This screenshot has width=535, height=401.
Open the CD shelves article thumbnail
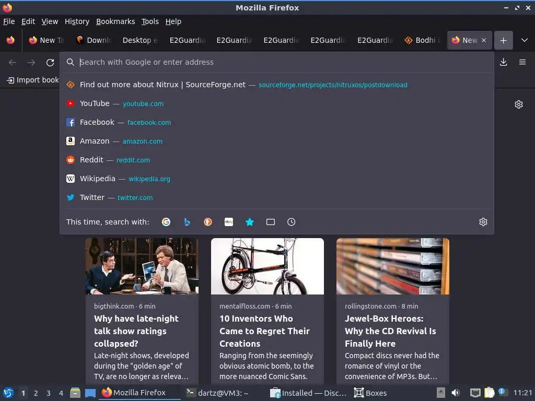tap(393, 266)
